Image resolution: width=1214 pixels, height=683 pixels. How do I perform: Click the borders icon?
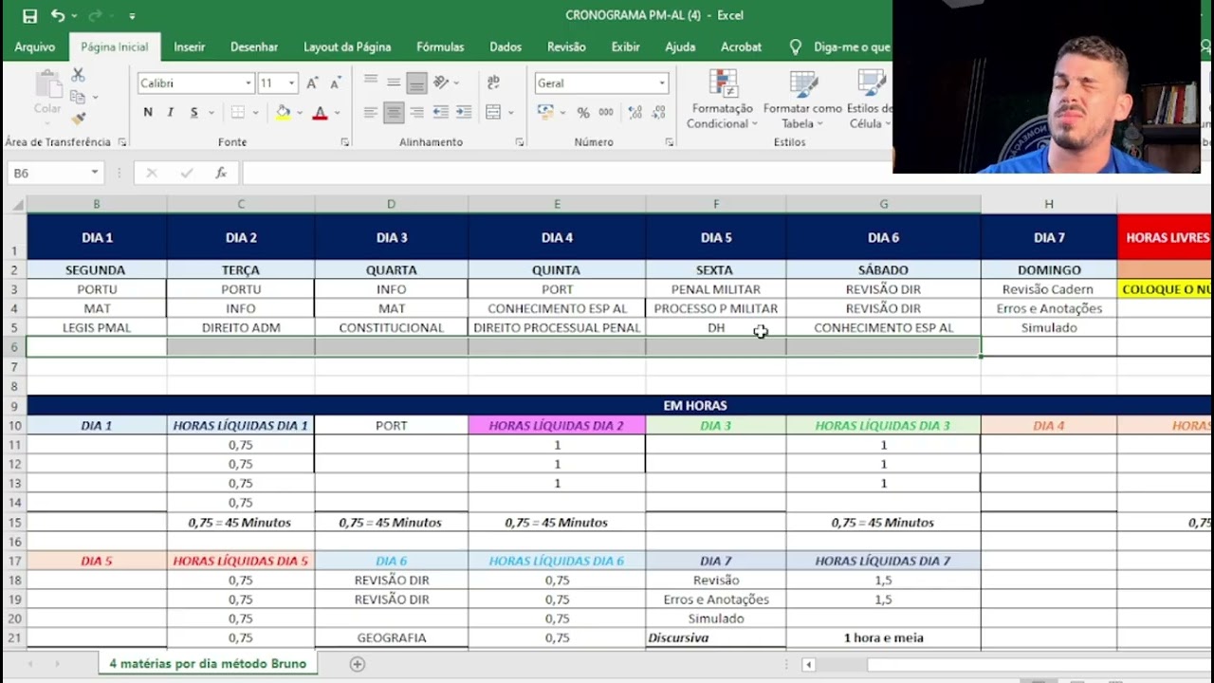pos(237,112)
